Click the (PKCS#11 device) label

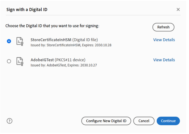(x=70, y=60)
